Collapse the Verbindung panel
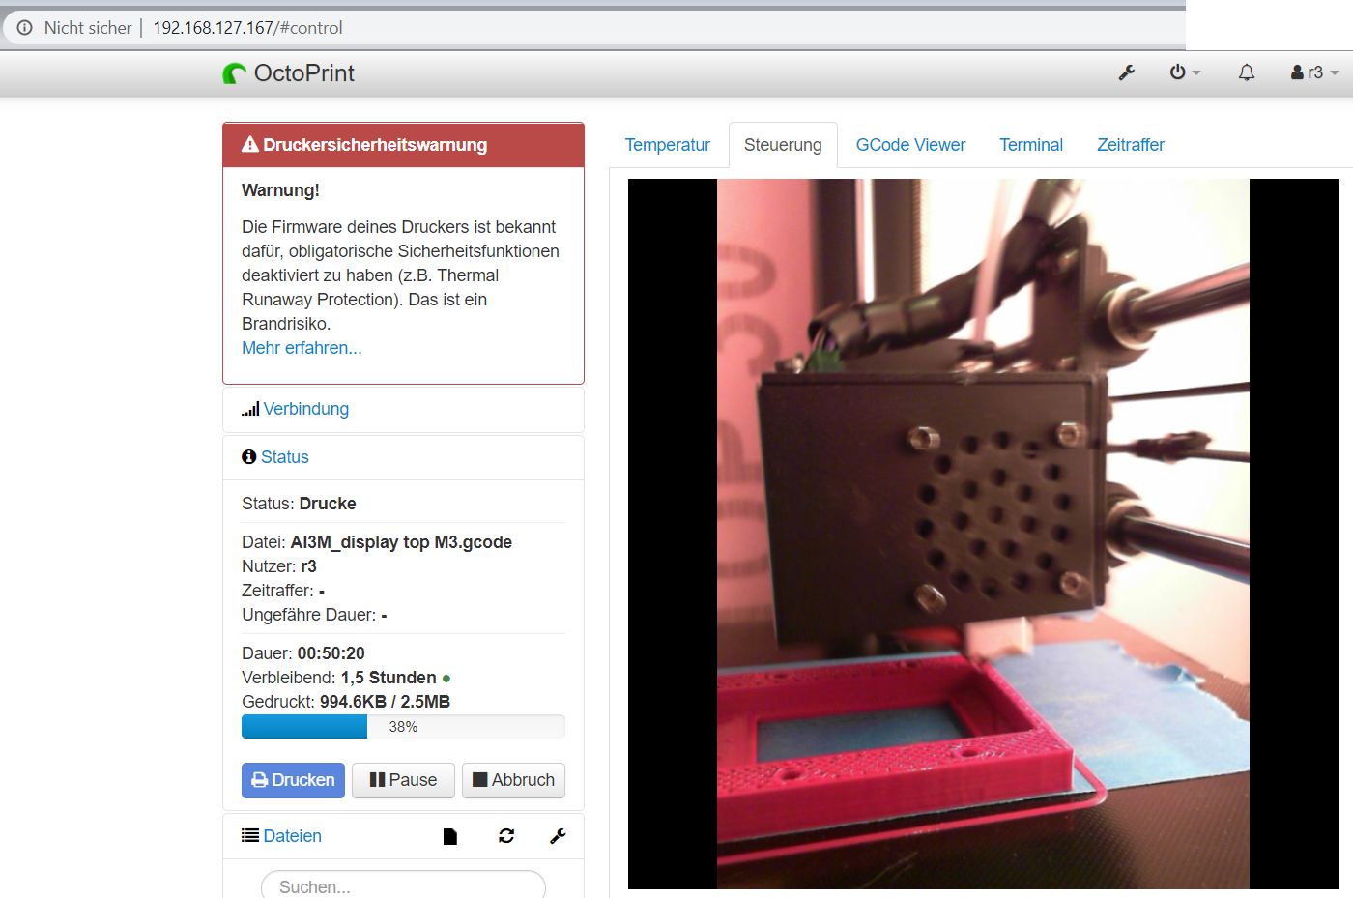Screen dimensions: 1353x898 coord(305,408)
